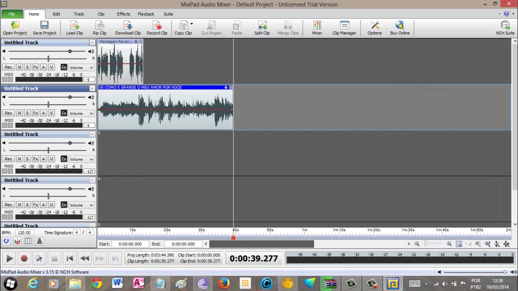
Task: Open the Download Clip tool
Action: point(128,28)
